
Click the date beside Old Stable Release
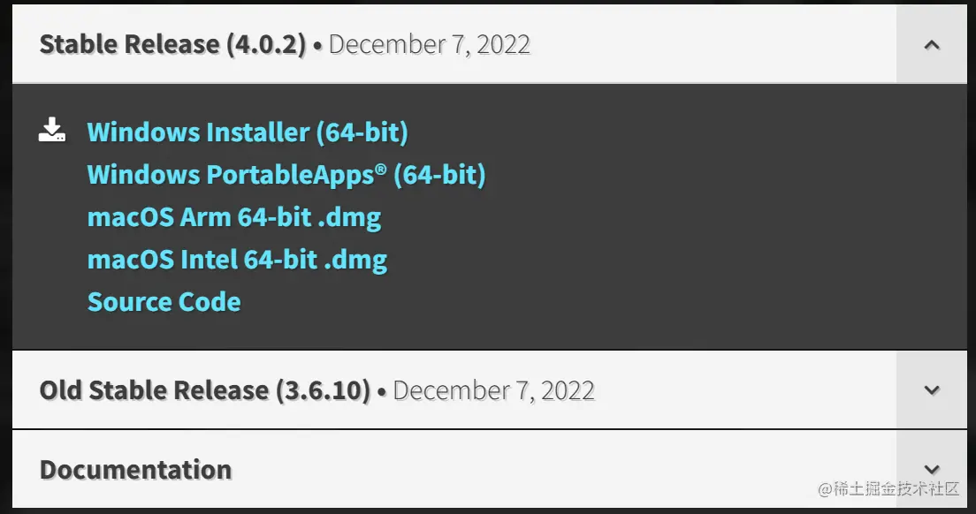(x=494, y=390)
